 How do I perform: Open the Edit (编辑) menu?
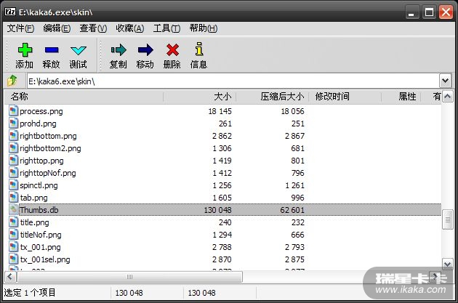57,28
